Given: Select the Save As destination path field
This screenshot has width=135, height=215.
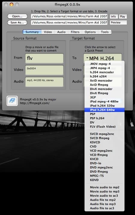Looking at the screenshot, I should [x=69, y=23].
